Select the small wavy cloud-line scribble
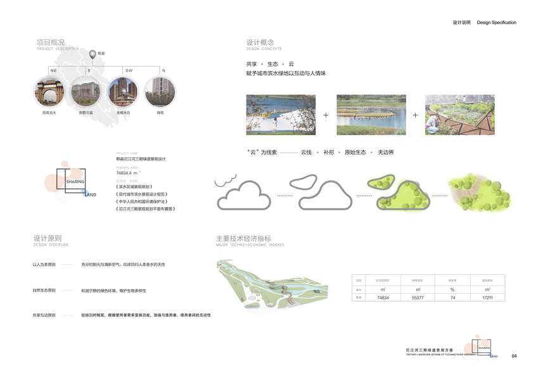 click(x=226, y=180)
